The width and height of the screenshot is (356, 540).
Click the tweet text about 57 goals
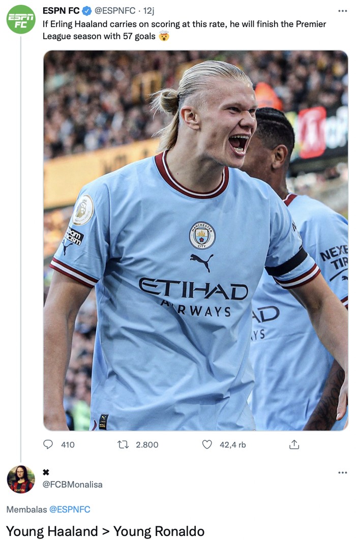point(184,30)
